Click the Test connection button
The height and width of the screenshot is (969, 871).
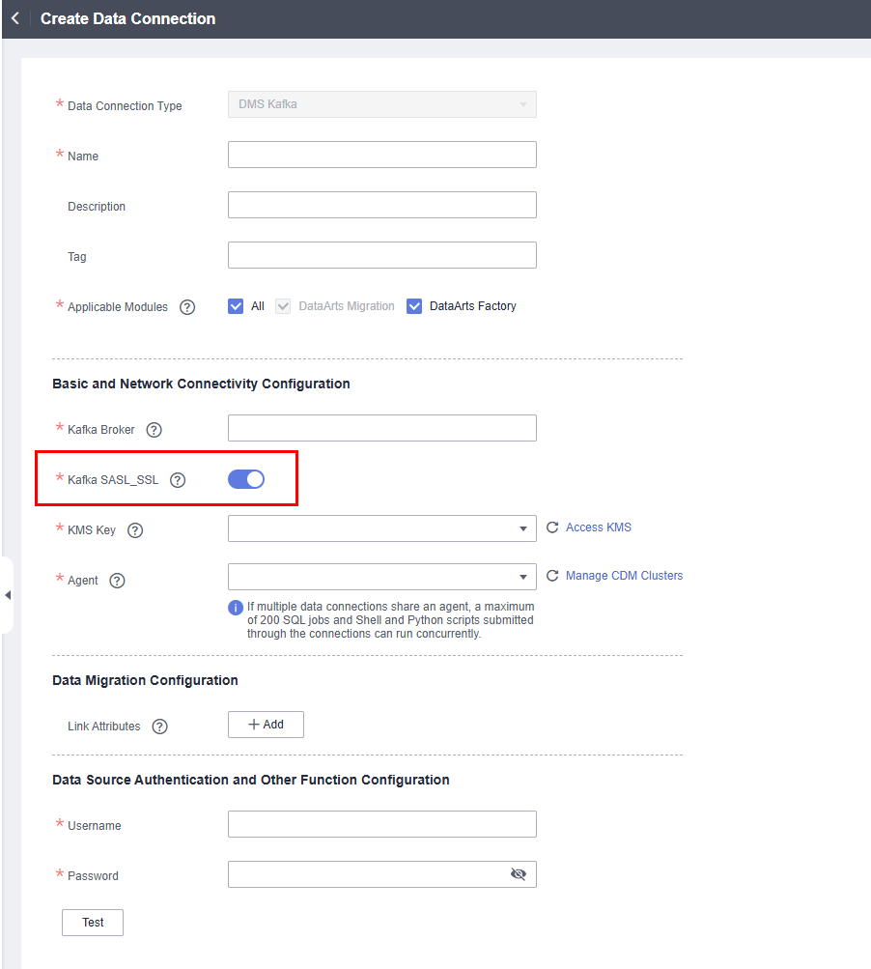[93, 923]
